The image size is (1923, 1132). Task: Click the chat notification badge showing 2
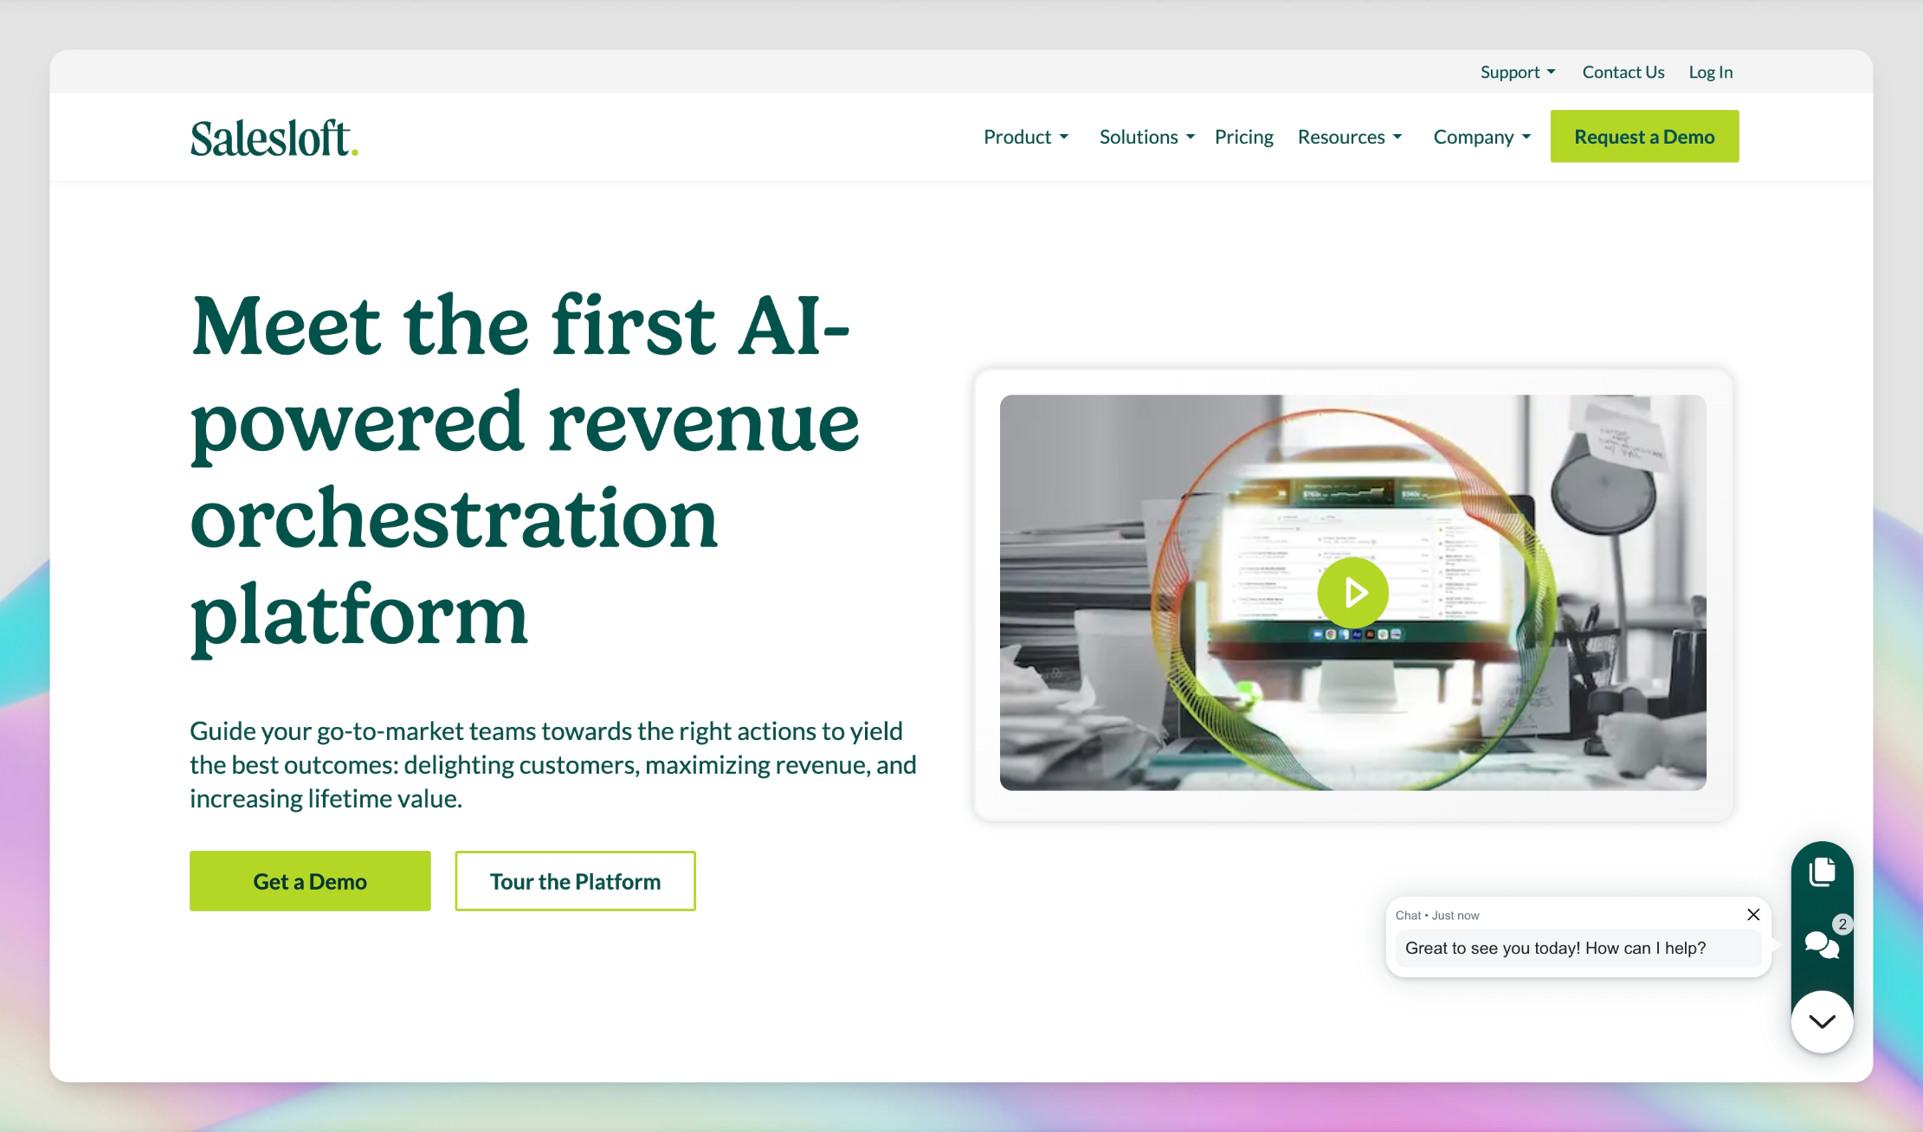[1842, 924]
